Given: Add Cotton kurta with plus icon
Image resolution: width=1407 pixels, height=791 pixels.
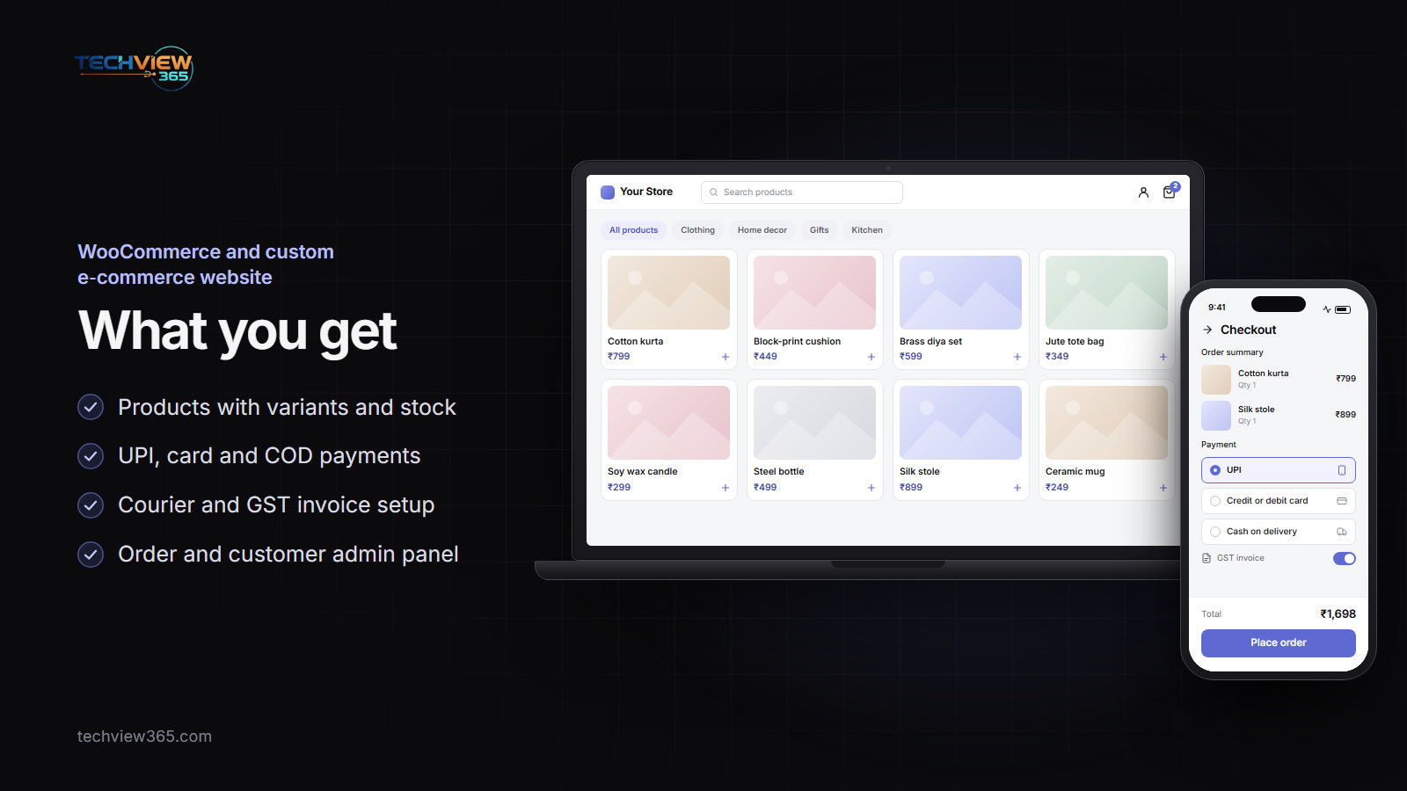Looking at the screenshot, I should [x=725, y=357].
